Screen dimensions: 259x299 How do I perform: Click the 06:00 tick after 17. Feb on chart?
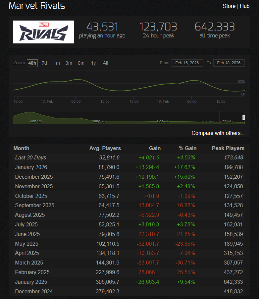[x=76, y=101]
